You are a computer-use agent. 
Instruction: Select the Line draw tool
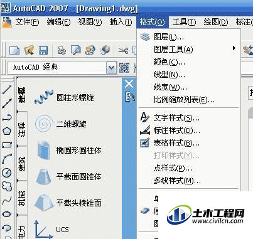click(7, 90)
